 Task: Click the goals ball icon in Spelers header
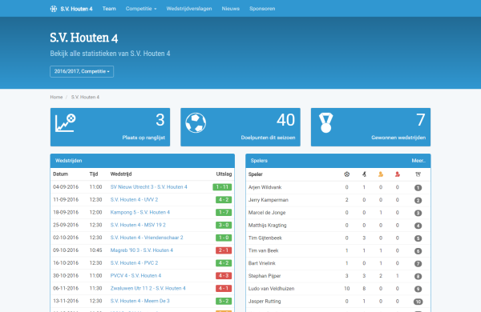[346, 174]
